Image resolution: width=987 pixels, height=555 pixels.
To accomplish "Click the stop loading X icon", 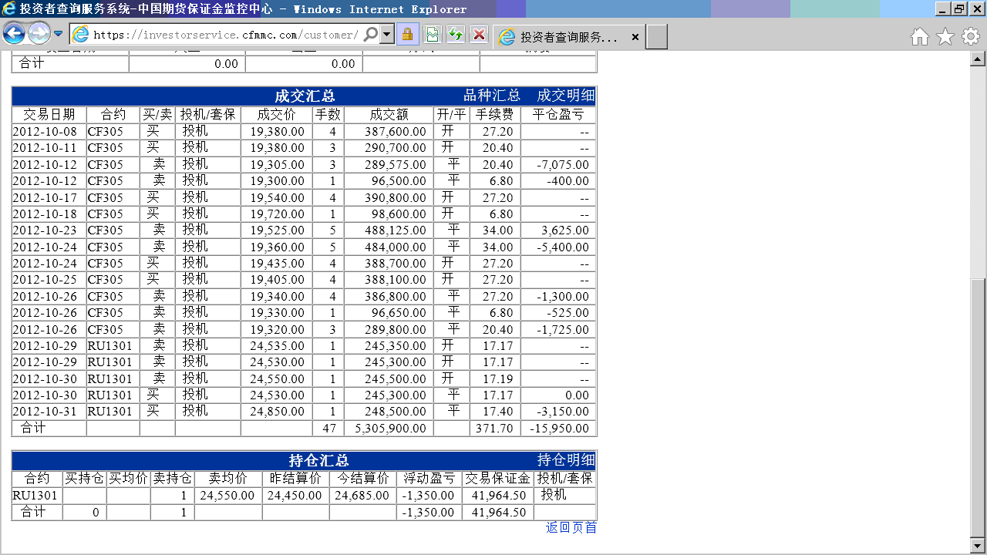I will click(x=479, y=35).
